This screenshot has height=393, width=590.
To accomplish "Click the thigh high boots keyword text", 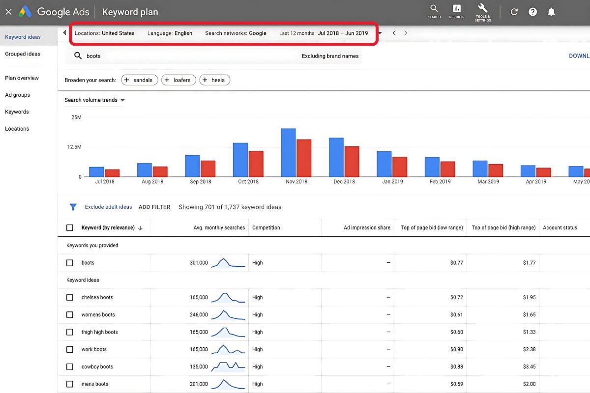I will pyautogui.click(x=100, y=332).
